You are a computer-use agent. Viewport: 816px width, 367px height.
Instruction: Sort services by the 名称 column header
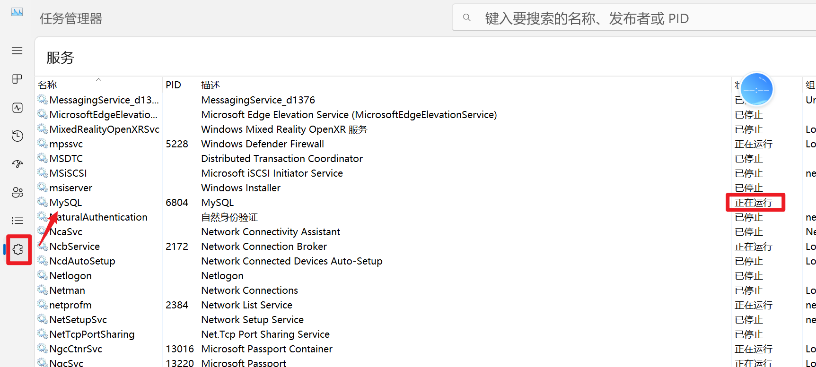click(47, 85)
